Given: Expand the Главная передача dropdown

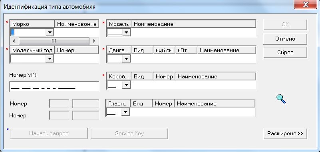Looking at the screenshot, I should 125,112.
